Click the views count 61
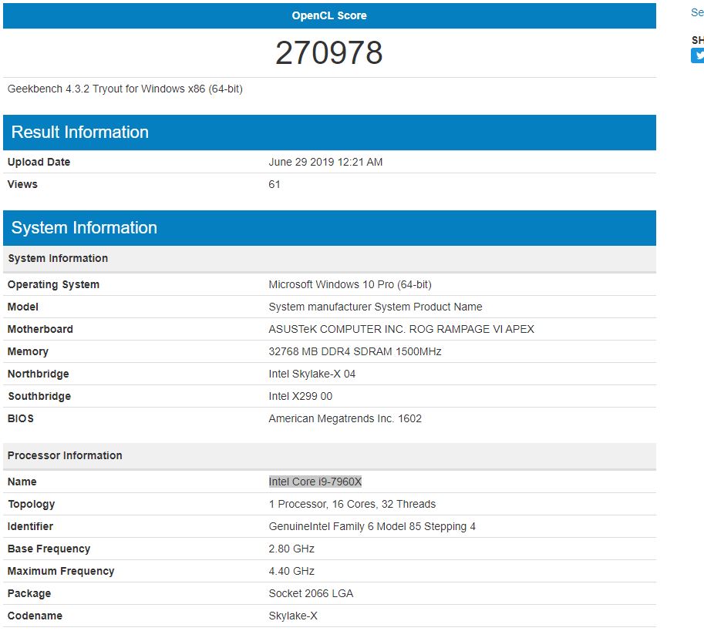 pyautogui.click(x=275, y=184)
